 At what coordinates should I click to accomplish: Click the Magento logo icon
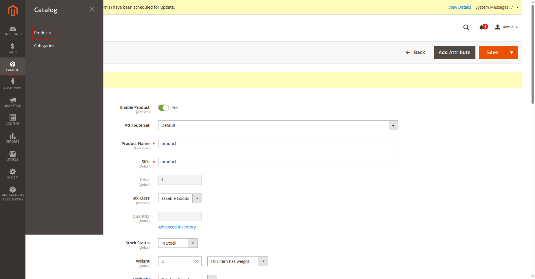[x=13, y=11]
